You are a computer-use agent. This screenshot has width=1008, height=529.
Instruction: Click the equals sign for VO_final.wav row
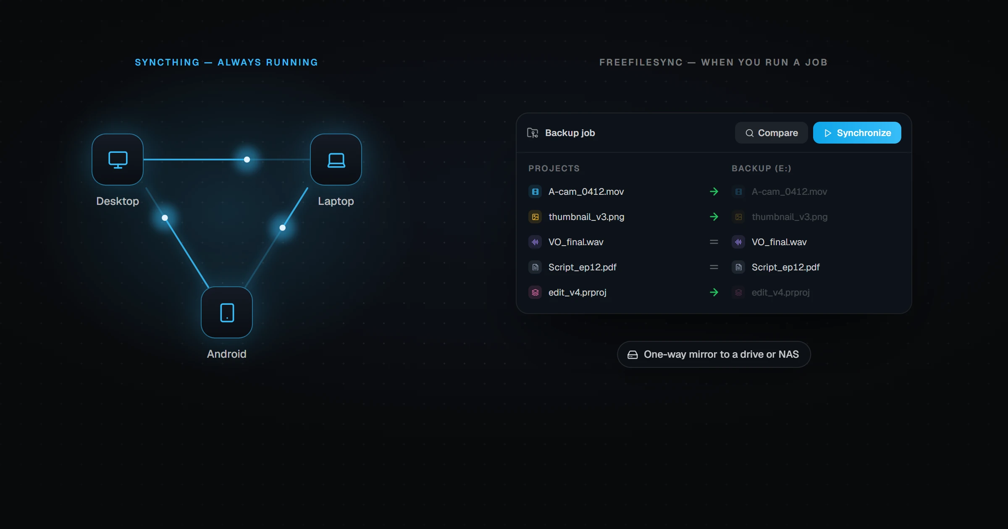click(x=714, y=242)
